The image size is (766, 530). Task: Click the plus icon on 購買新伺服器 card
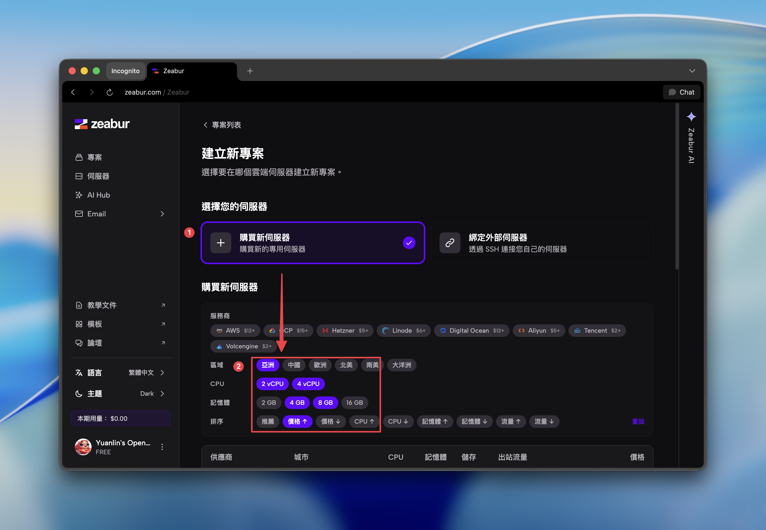coord(221,243)
